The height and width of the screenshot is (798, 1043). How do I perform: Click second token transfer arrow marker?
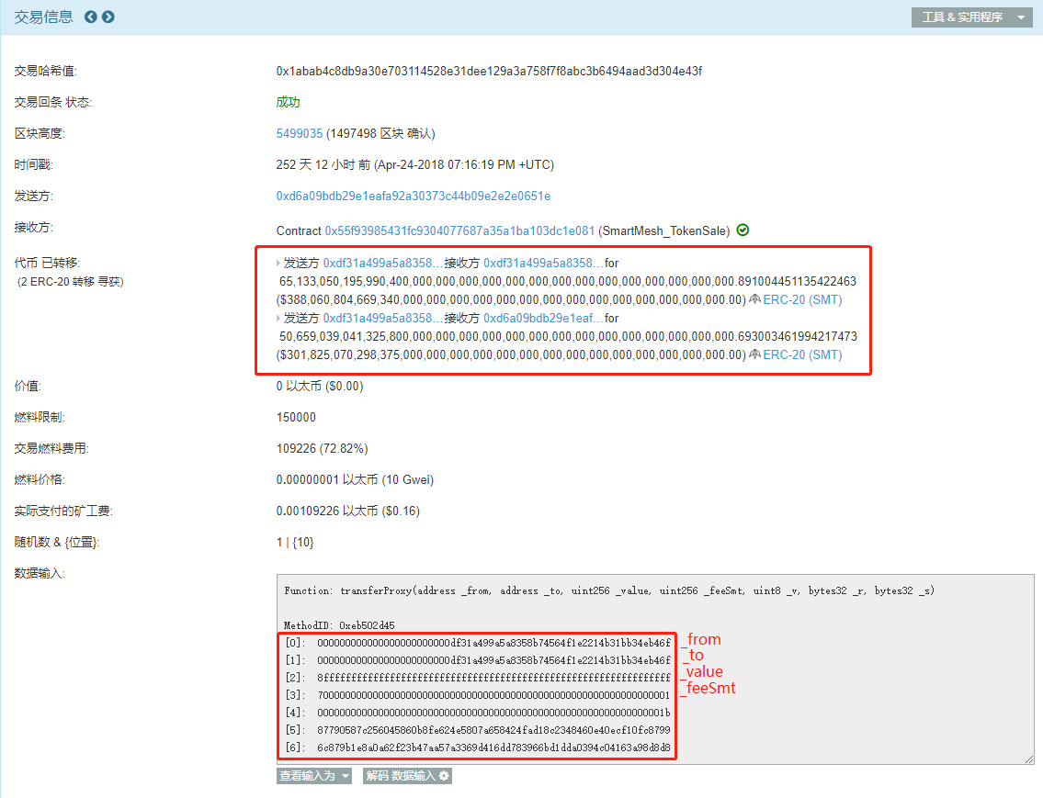[278, 319]
